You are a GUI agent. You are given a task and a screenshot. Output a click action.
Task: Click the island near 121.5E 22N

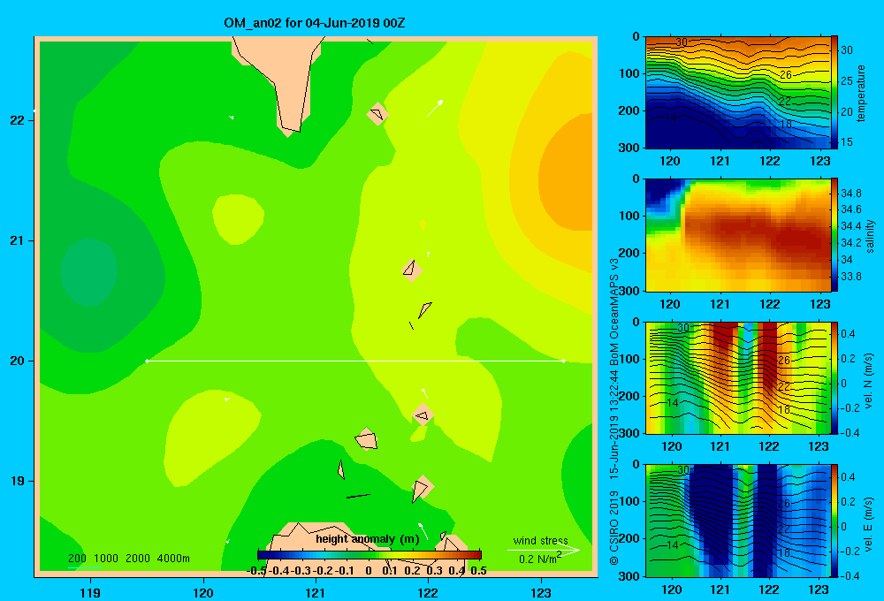377,114
